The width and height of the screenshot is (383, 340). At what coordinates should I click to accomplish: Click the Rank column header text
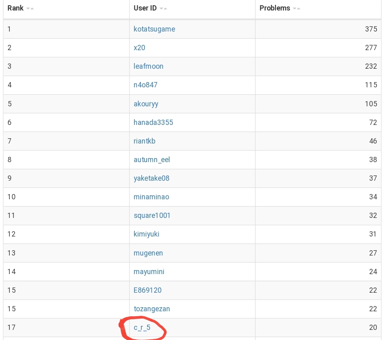click(15, 8)
